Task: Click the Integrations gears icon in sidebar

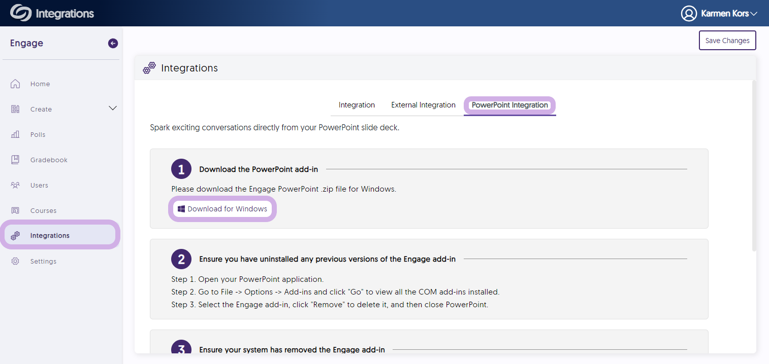Action: (15, 235)
